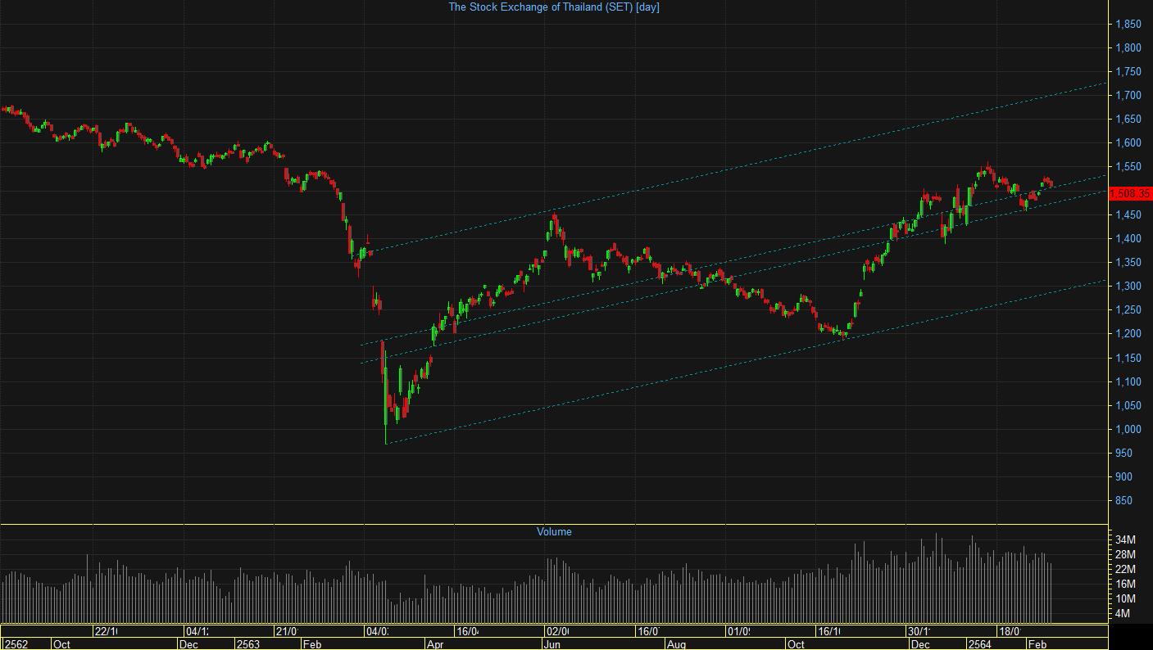Viewport: 1153px width, 650px height.
Task: Select the Jun month label
Action: tap(553, 644)
